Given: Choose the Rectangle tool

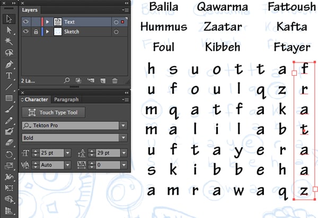Looking at the screenshot, I should coord(9,98).
